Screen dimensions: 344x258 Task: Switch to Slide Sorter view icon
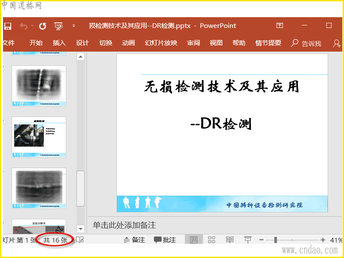tap(212, 240)
